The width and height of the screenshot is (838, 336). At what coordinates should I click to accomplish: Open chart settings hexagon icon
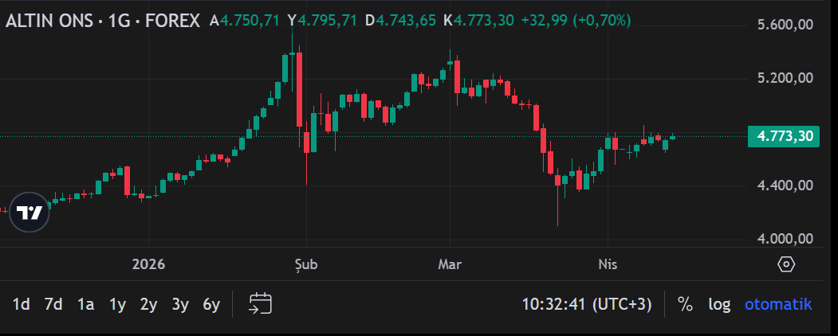point(785,264)
